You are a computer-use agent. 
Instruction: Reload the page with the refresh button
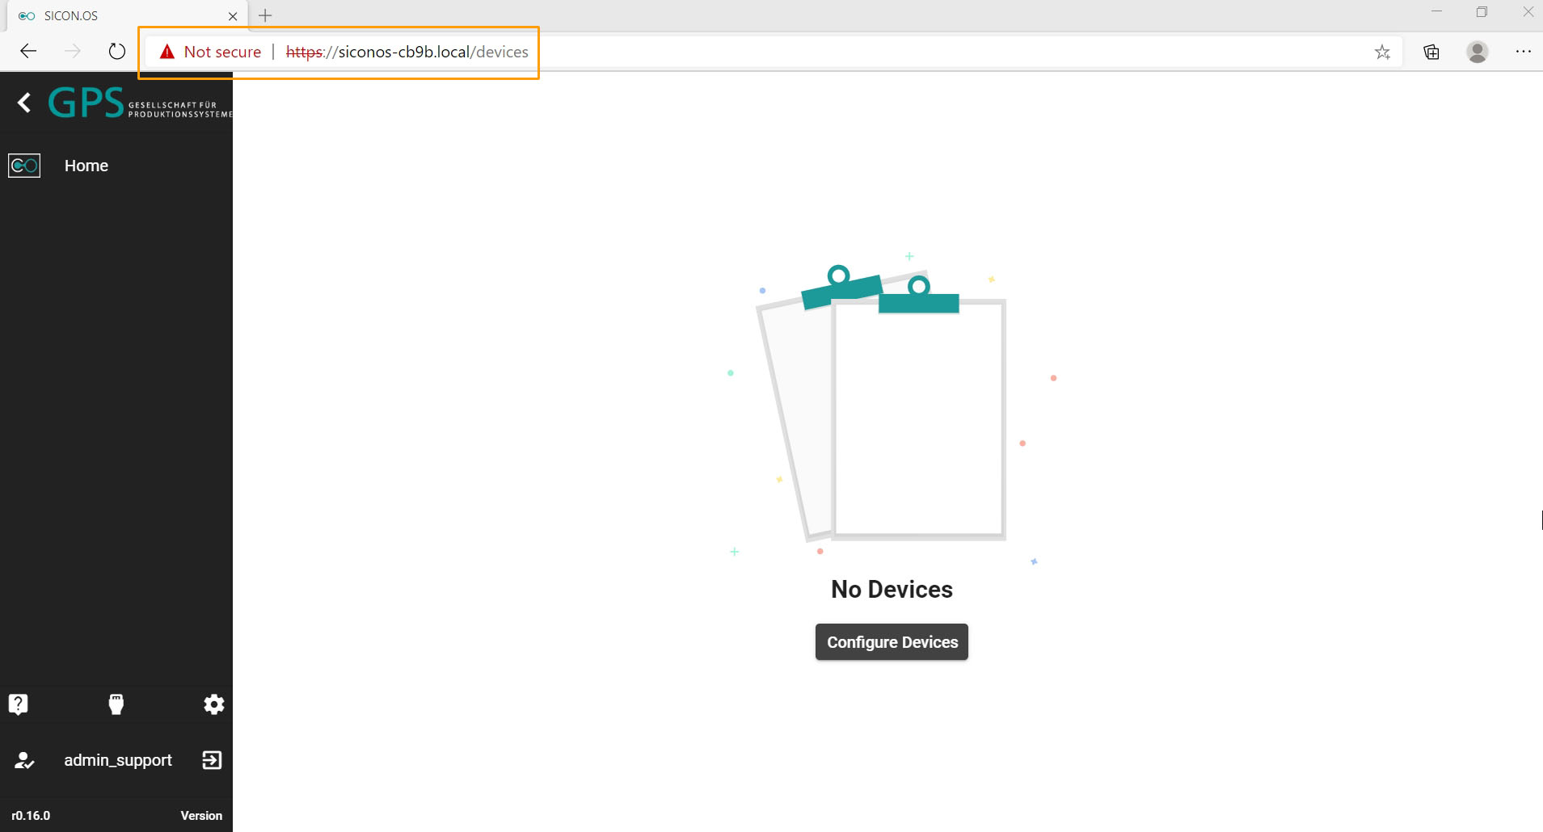click(x=117, y=52)
